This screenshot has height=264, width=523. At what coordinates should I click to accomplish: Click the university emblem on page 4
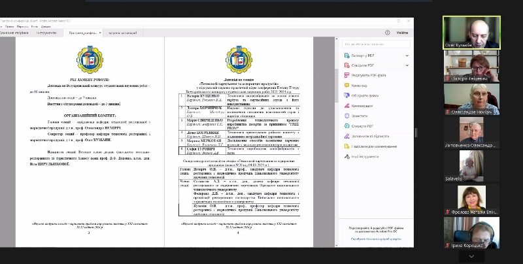(x=239, y=59)
